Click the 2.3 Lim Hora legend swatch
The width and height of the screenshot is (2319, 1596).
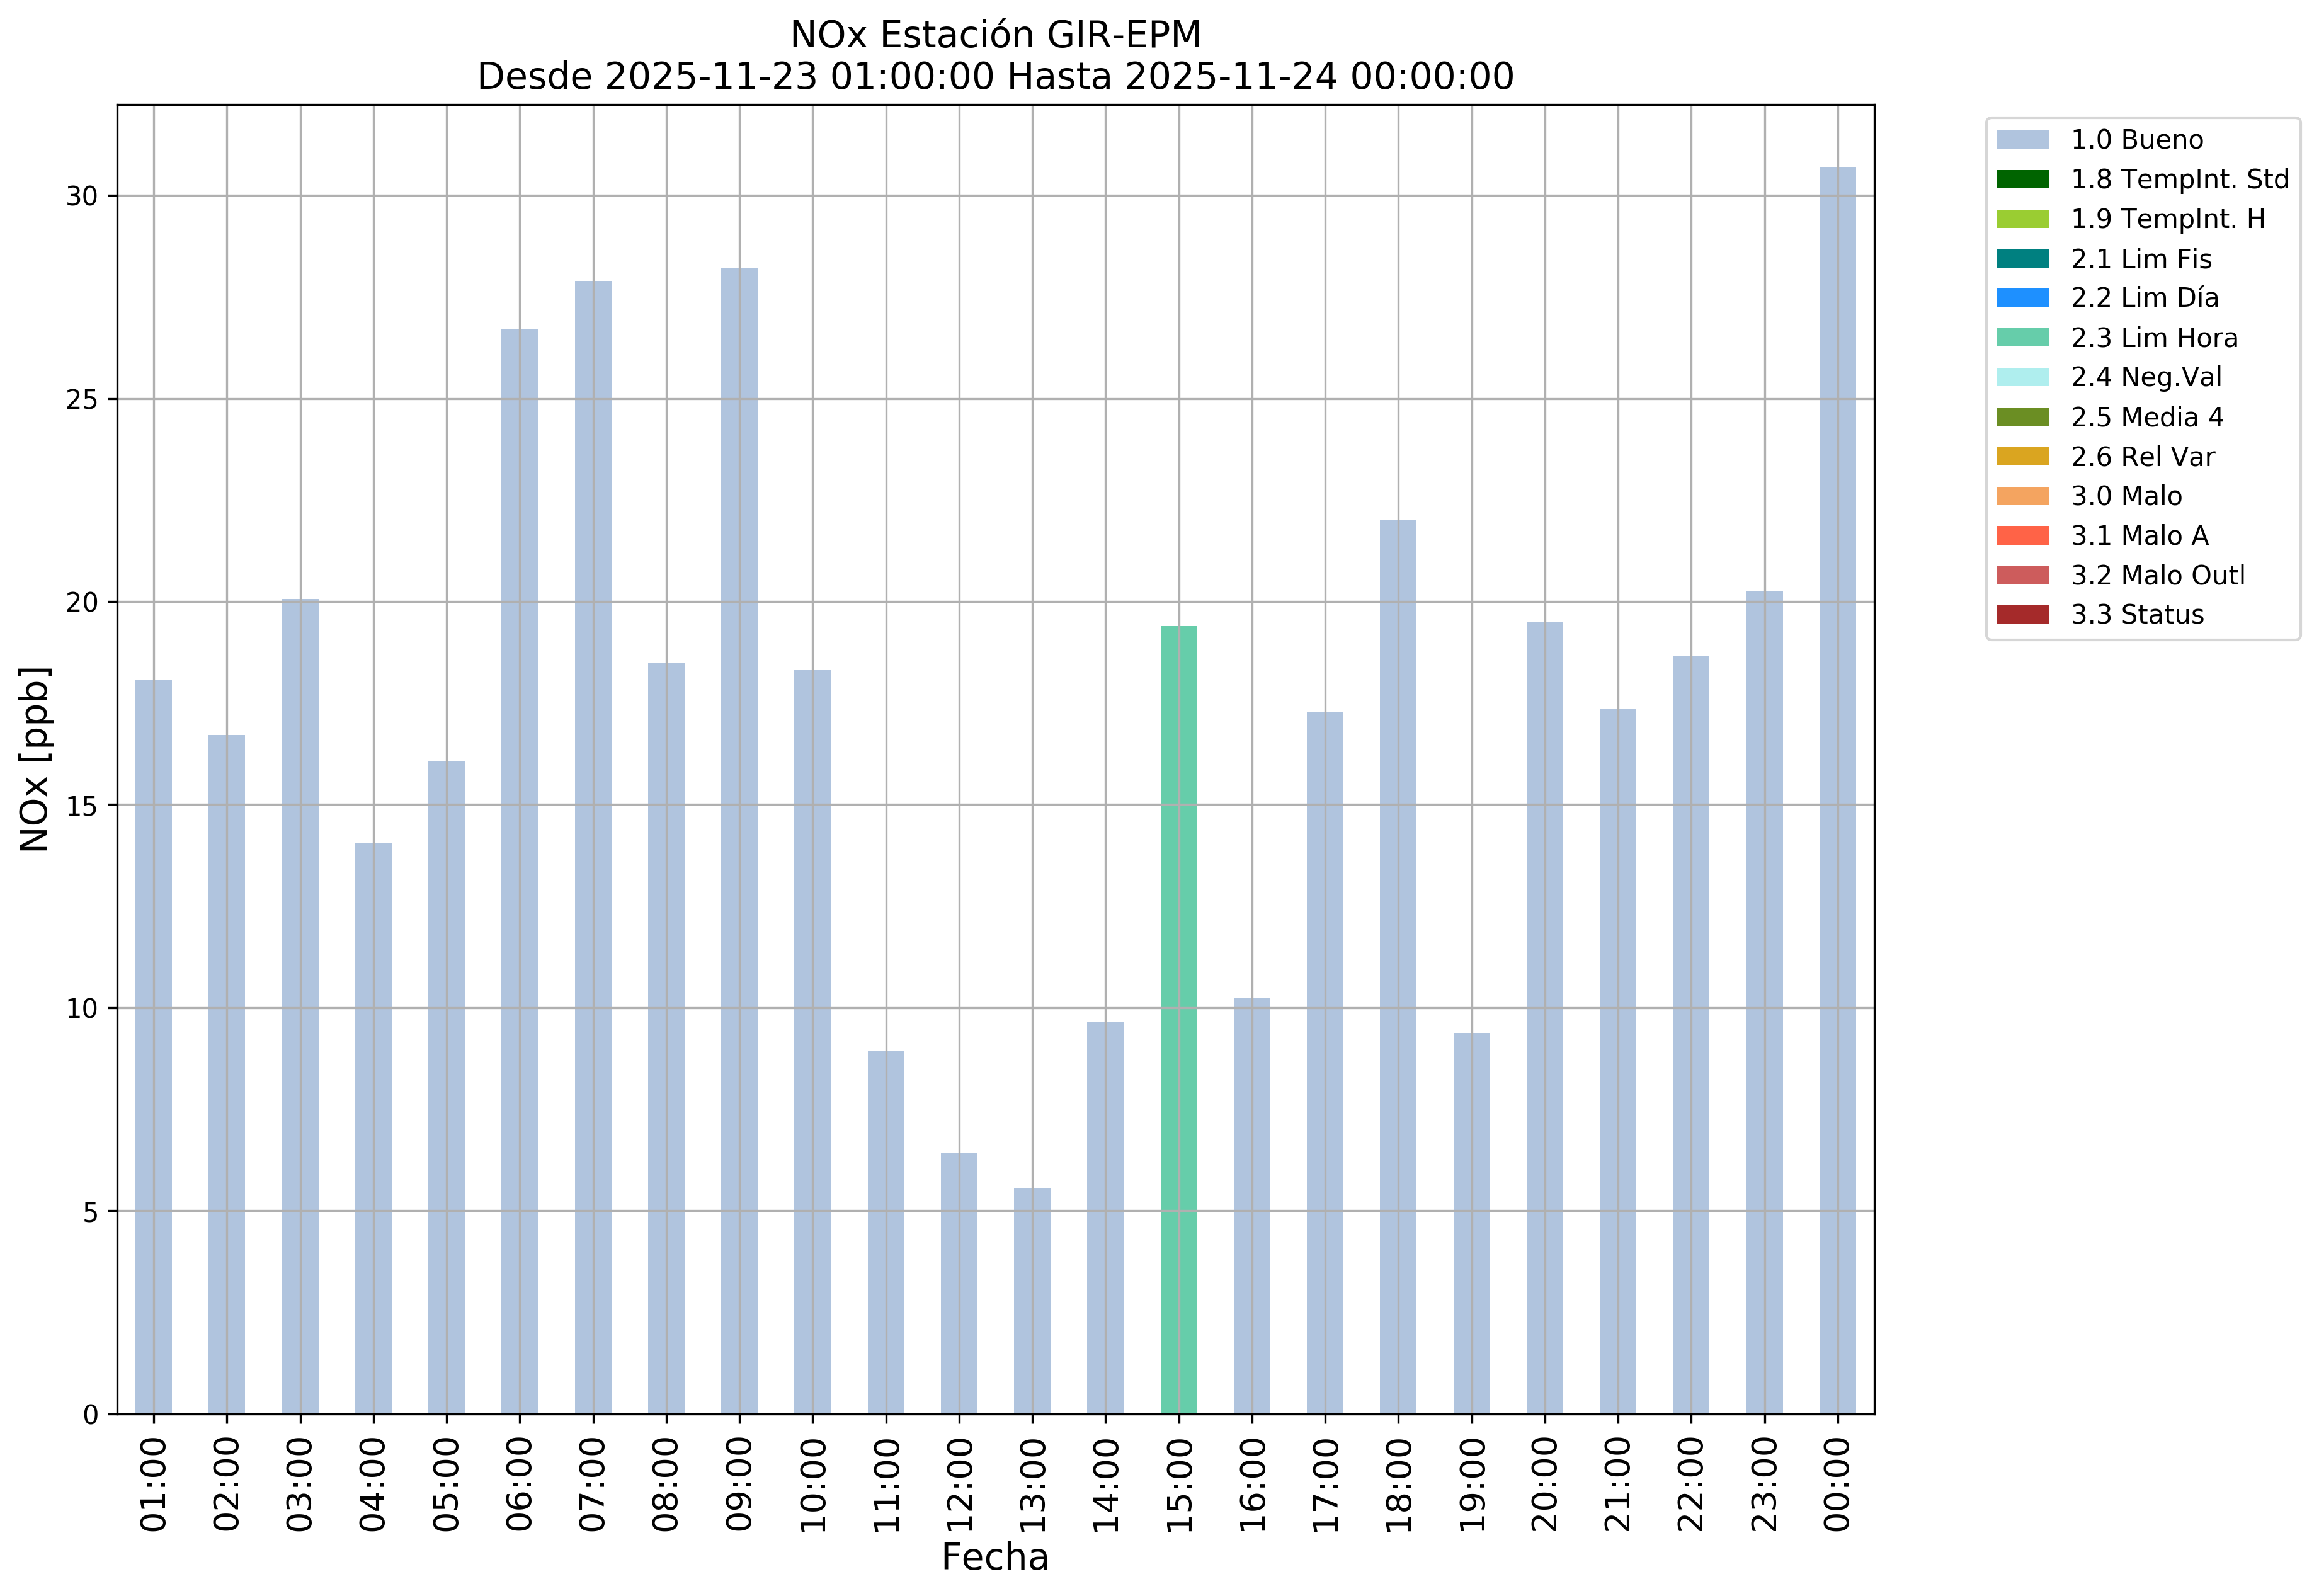2022,338
